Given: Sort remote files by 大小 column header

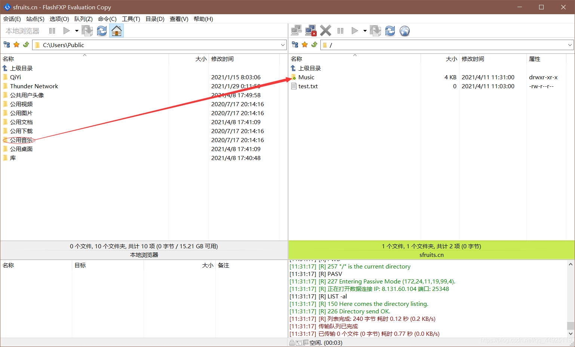Looking at the screenshot, I should click(440, 59).
